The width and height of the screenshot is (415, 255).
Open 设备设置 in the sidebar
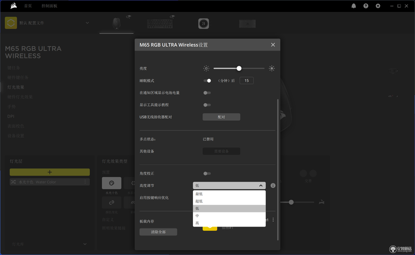point(16,136)
